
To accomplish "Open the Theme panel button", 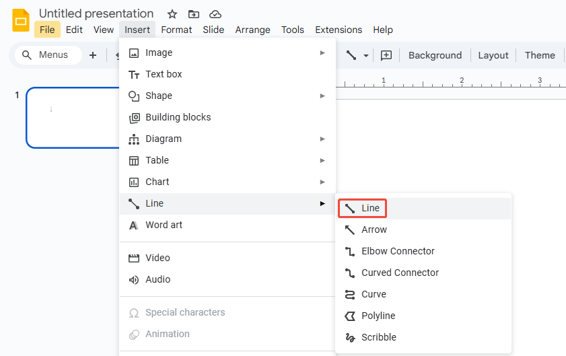I will [x=540, y=55].
